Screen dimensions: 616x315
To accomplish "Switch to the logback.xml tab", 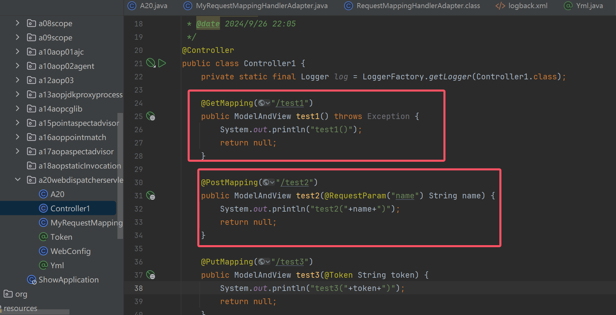I will (x=521, y=6).
